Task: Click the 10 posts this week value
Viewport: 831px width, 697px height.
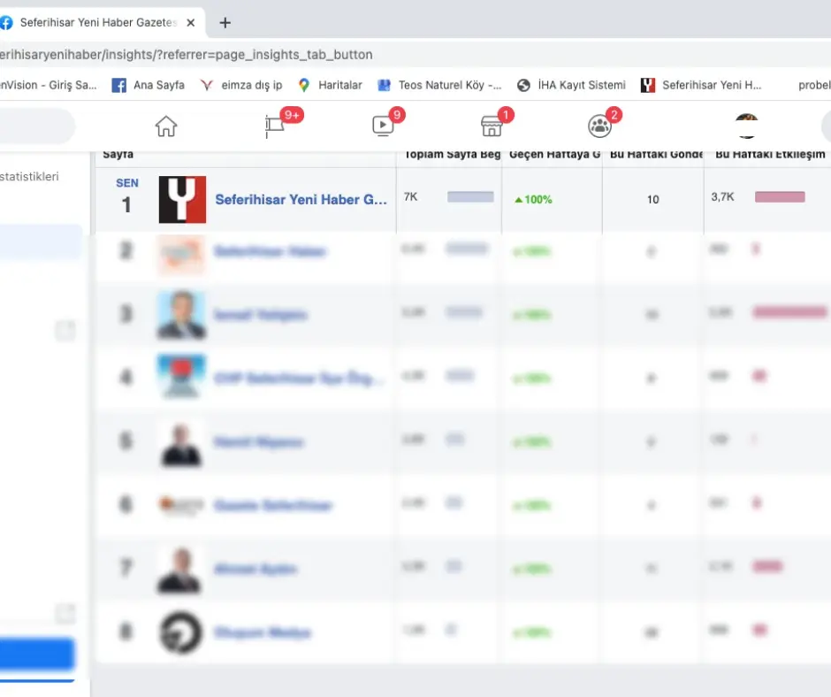Action: tap(653, 199)
